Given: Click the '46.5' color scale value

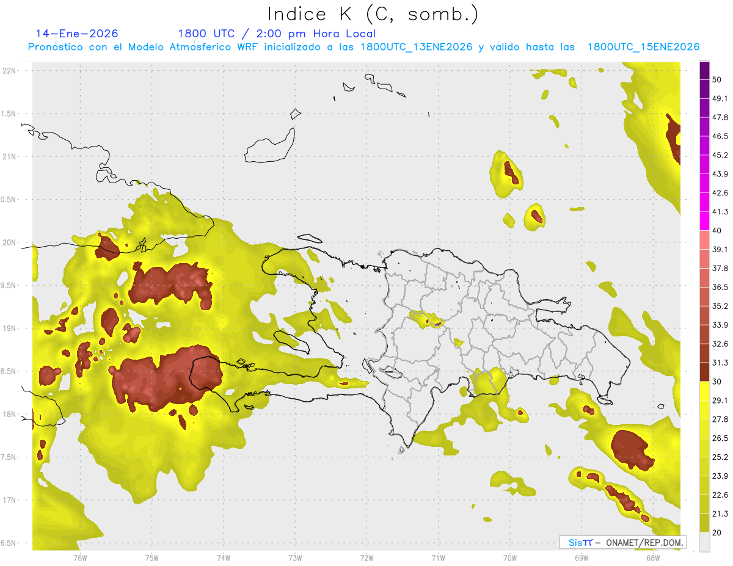Looking at the screenshot, I should click(720, 136).
